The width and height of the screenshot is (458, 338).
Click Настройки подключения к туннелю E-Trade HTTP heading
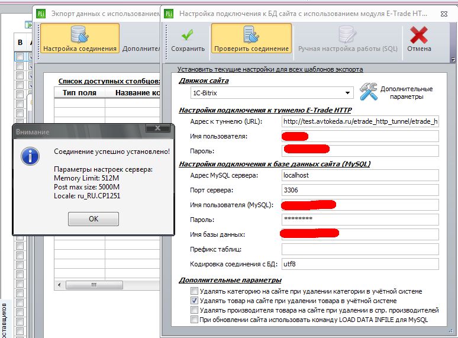coord(265,110)
